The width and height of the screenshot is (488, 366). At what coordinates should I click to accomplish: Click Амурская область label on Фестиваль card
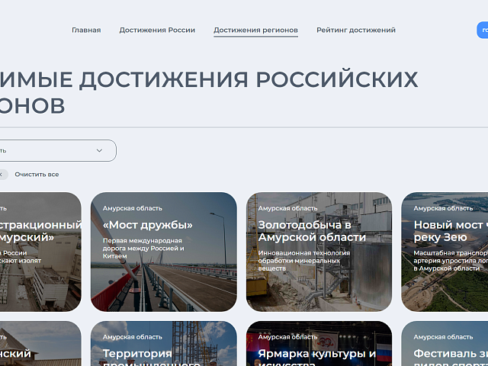point(443,337)
